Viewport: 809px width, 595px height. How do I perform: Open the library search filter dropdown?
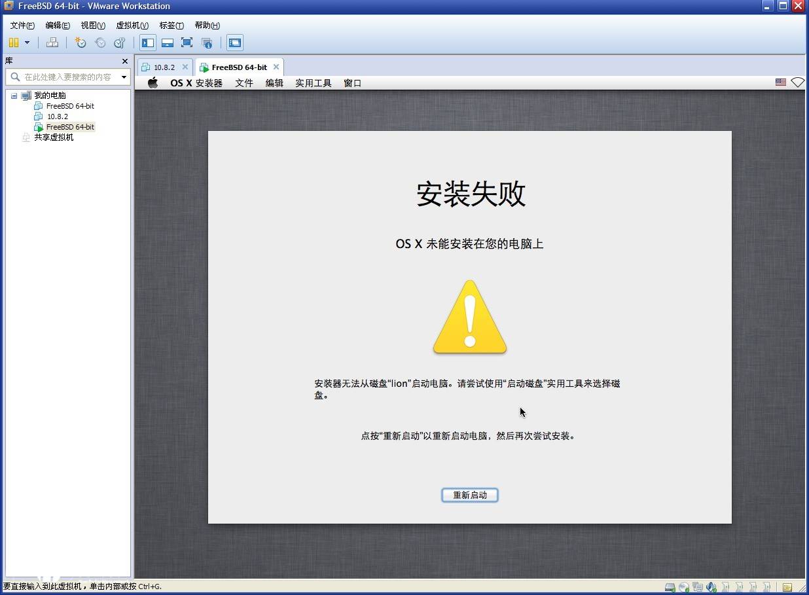pyautogui.click(x=123, y=77)
